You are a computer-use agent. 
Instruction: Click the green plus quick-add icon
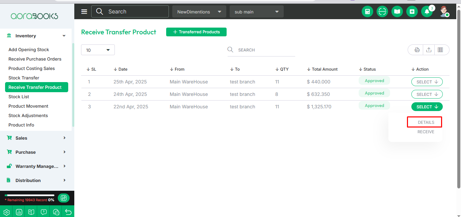[412, 12]
